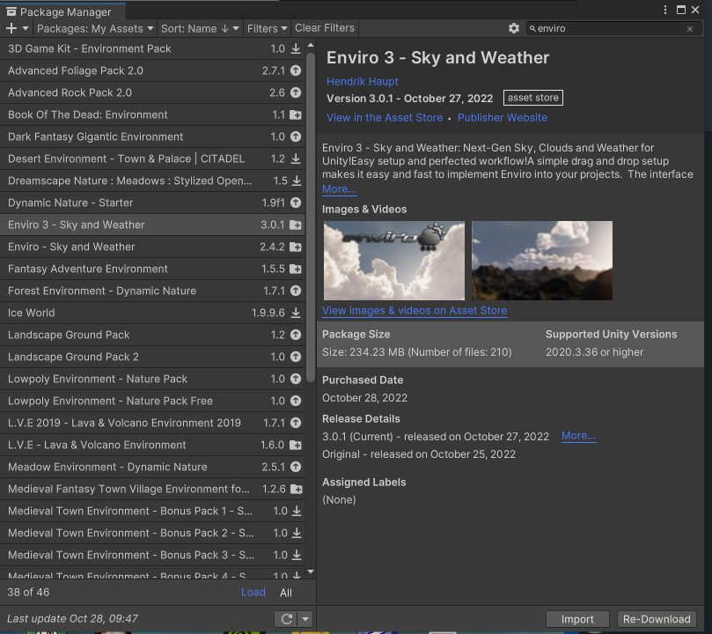Image resolution: width=712 pixels, height=634 pixels.
Task: Click download icon for Ice World
Action: point(296,313)
